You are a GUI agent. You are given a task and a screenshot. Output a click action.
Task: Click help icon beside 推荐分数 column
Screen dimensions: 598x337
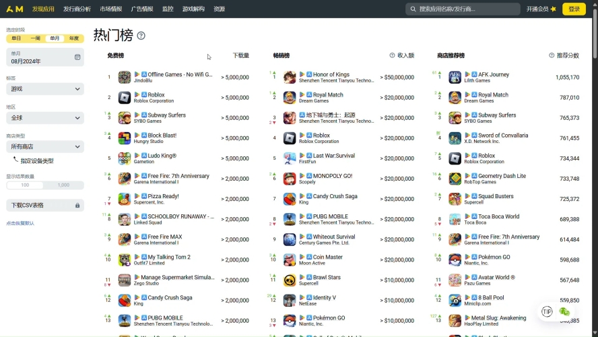(x=552, y=55)
